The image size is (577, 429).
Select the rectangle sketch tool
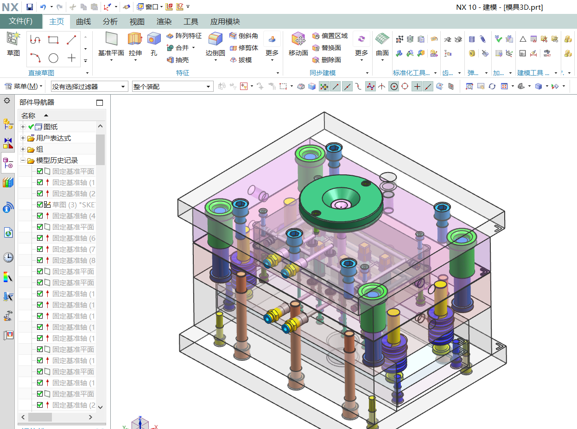click(x=53, y=40)
